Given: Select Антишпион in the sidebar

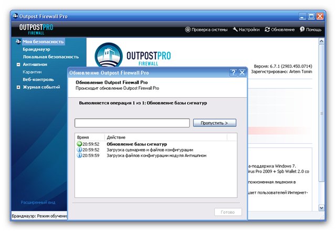Looking at the screenshot, I should 35,64.
